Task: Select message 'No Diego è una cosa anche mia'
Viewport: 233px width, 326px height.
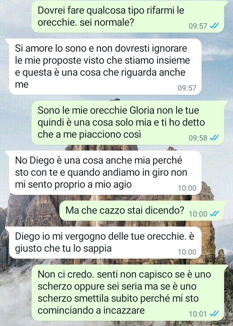Action: click(105, 172)
